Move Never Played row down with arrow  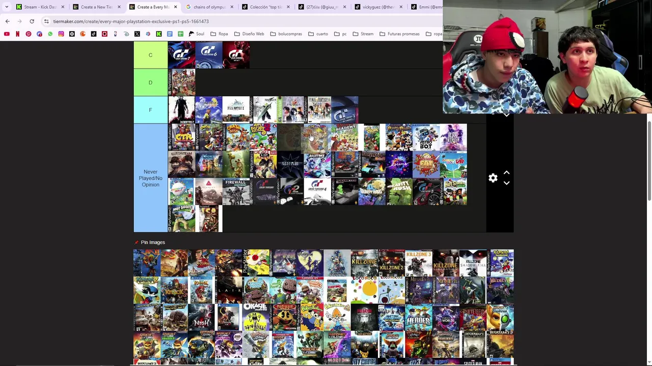[x=506, y=183]
